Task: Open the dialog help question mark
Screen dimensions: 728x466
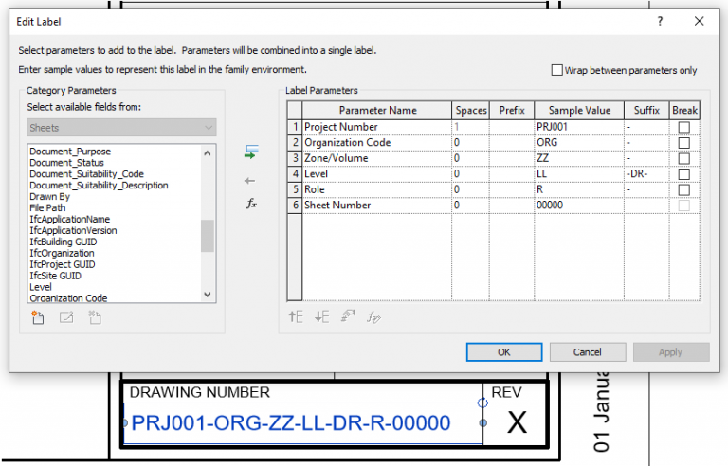Action: 660,21
